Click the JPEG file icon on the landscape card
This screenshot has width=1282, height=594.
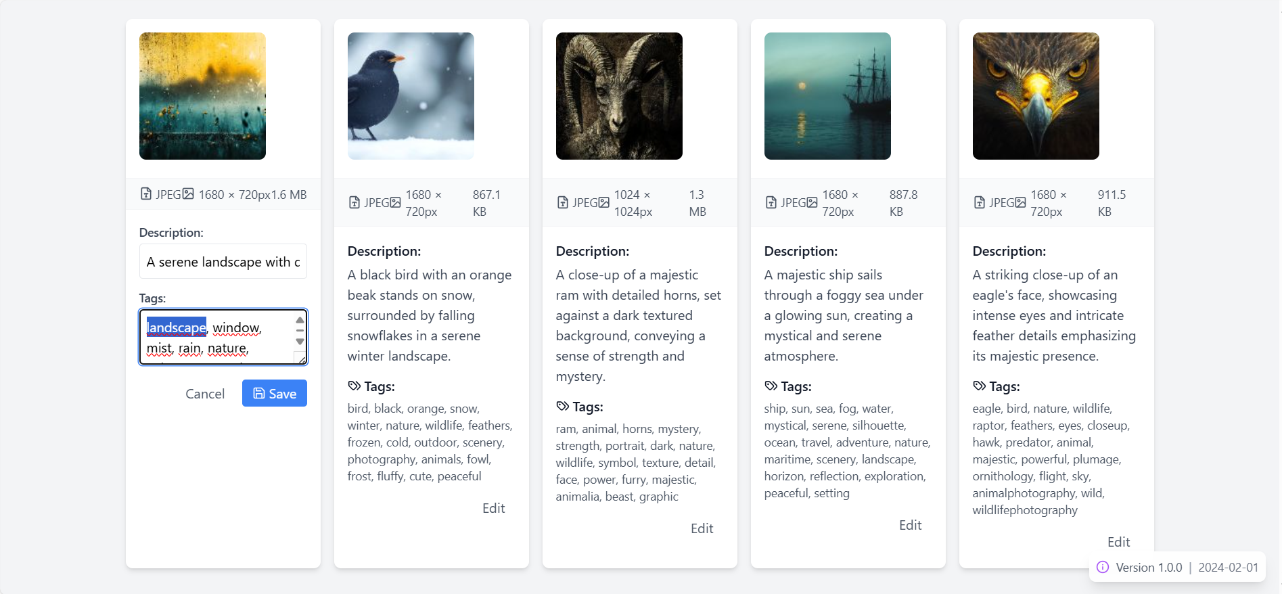point(145,194)
